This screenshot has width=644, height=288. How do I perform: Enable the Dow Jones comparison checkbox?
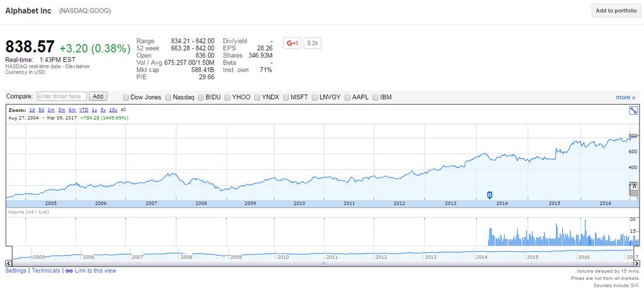(126, 97)
